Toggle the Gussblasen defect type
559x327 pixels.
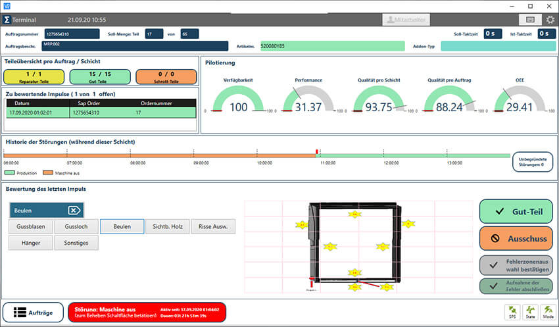[30, 226]
